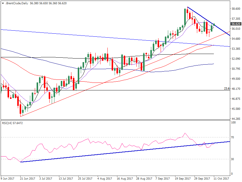This screenshot has width=242, height=182.
Task: Click the 19 Sep 2017 date label
Action: click(183, 178)
